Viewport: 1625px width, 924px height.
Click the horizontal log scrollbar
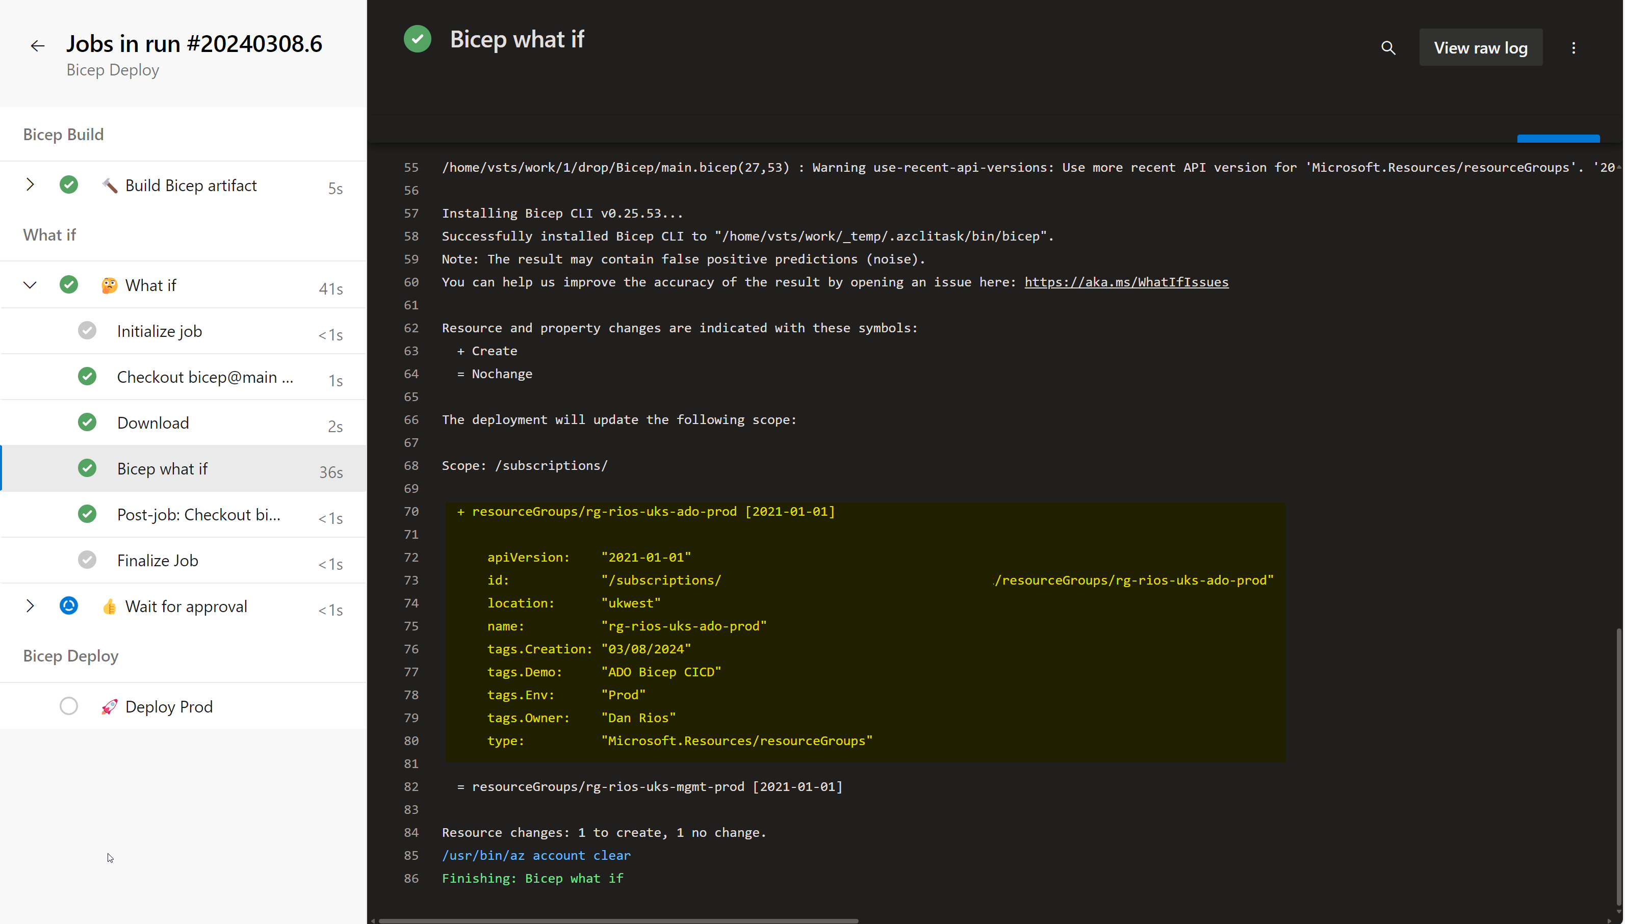618,920
